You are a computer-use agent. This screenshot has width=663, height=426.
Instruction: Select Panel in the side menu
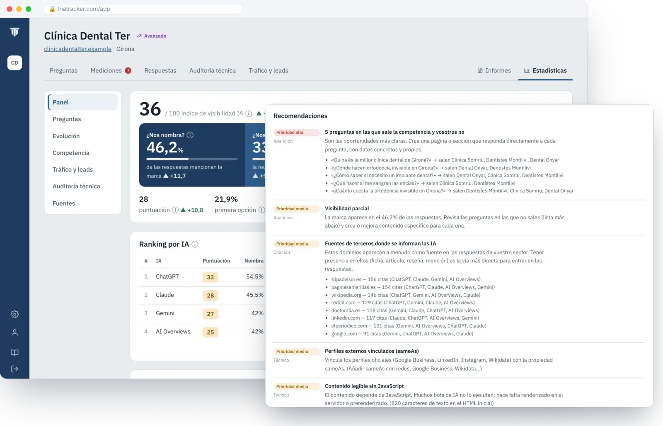coord(83,102)
